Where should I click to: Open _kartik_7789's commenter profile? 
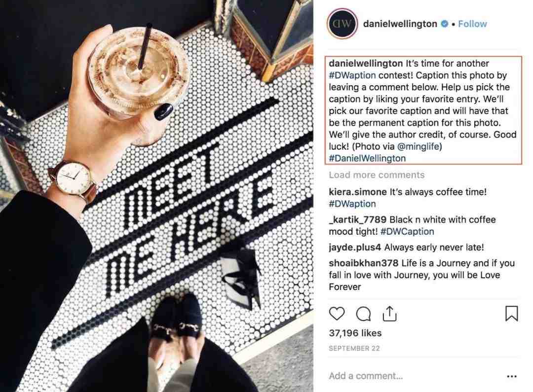[x=358, y=219]
